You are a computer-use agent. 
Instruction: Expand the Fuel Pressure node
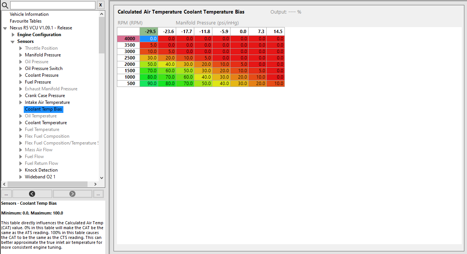pos(21,82)
